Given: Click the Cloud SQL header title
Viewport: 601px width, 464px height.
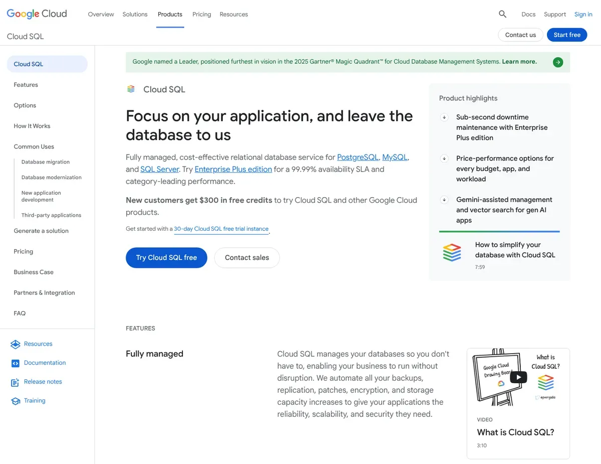Looking at the screenshot, I should coord(25,37).
